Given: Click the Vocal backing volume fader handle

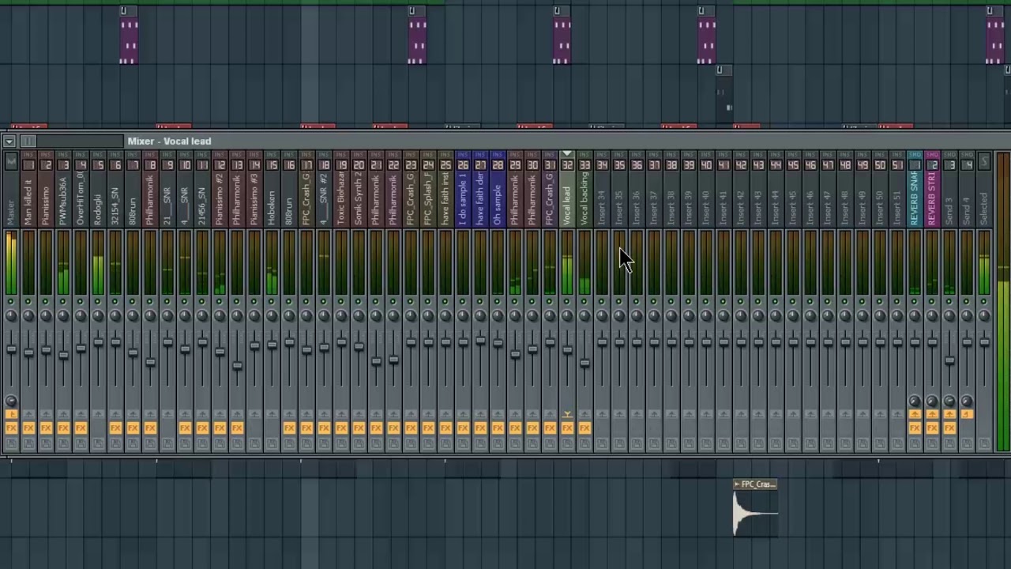Looking at the screenshot, I should tap(584, 363).
